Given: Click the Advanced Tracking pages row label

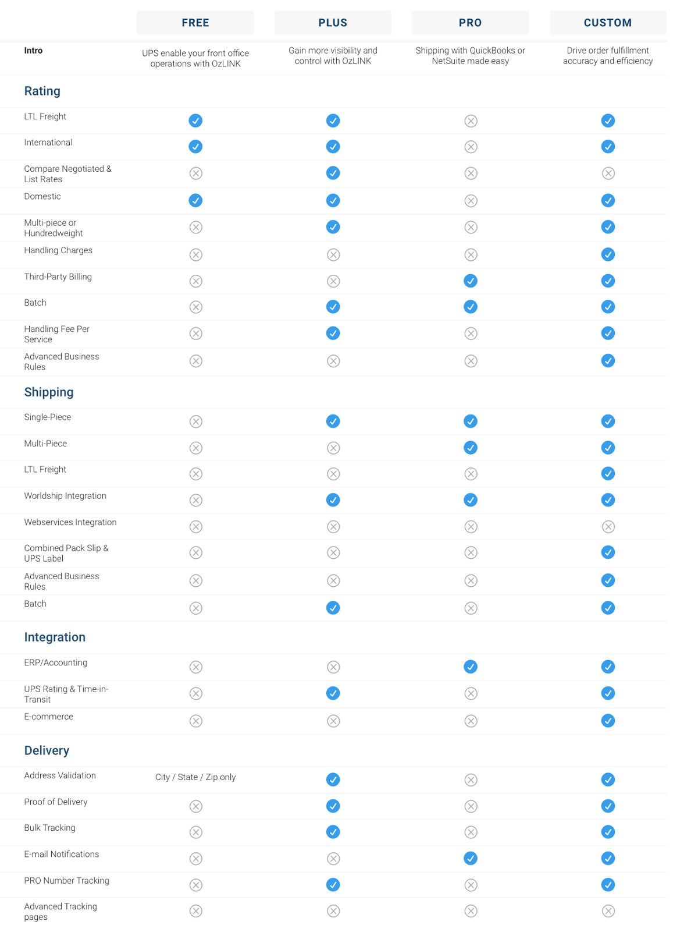Looking at the screenshot, I should coord(60,912).
